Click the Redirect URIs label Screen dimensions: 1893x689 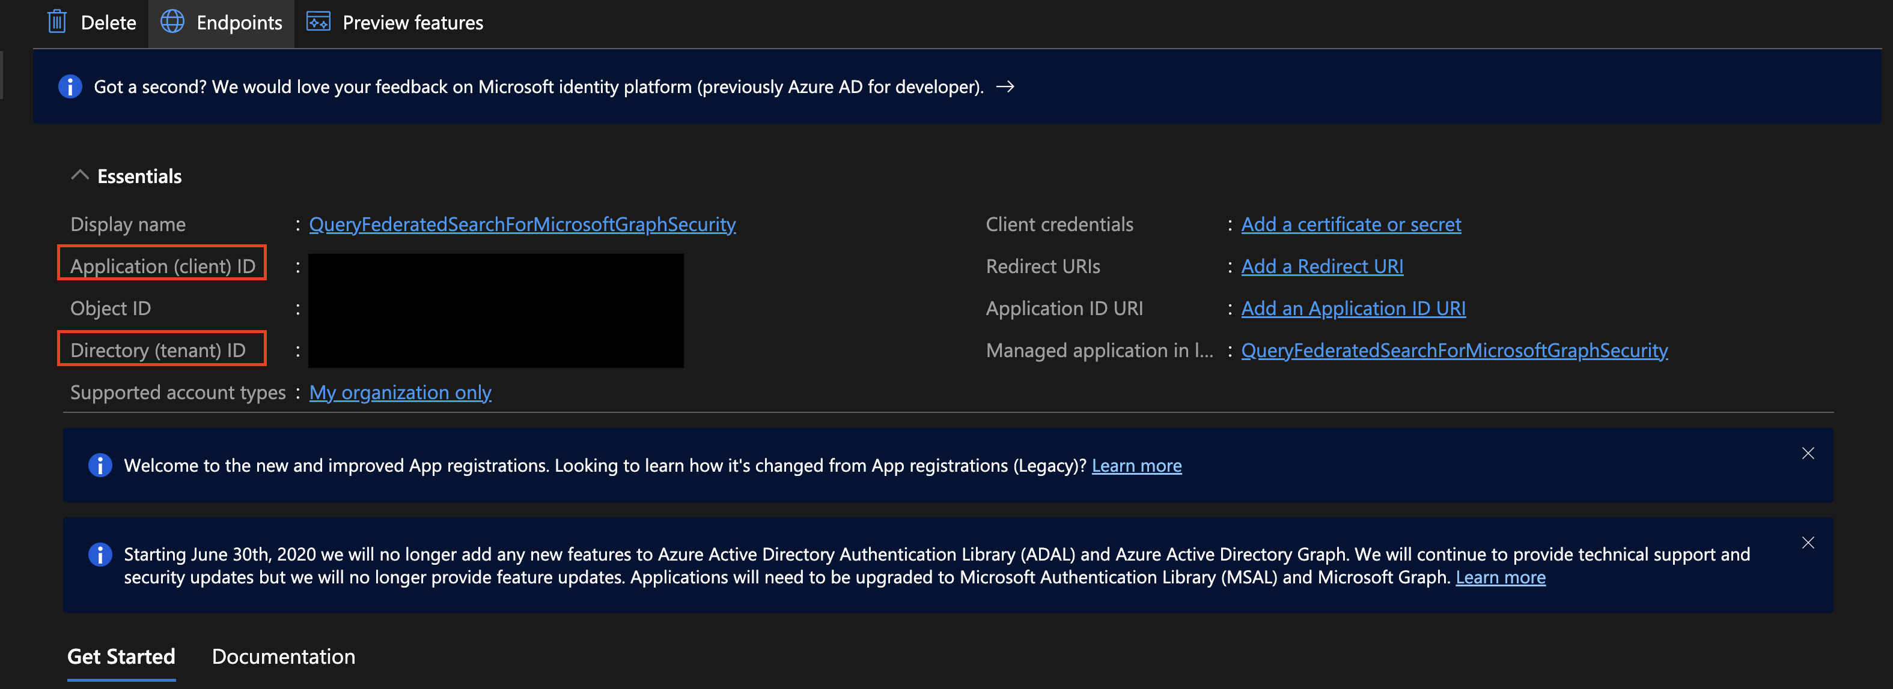pyautogui.click(x=1043, y=266)
